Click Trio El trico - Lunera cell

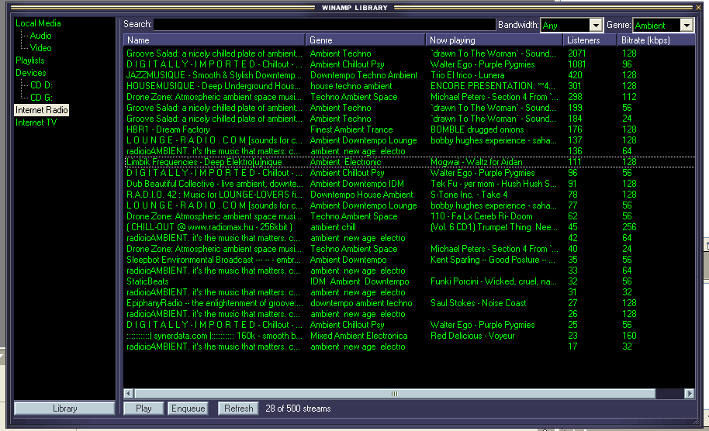(x=467, y=75)
